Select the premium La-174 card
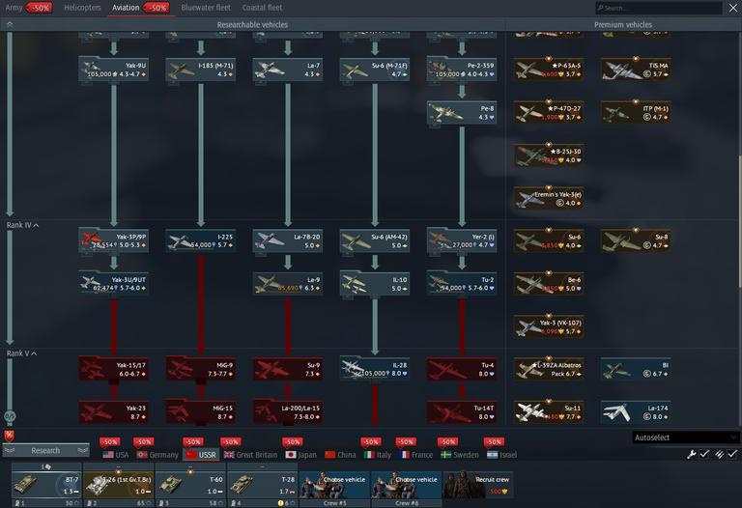This screenshot has width=742, height=508. (x=636, y=412)
